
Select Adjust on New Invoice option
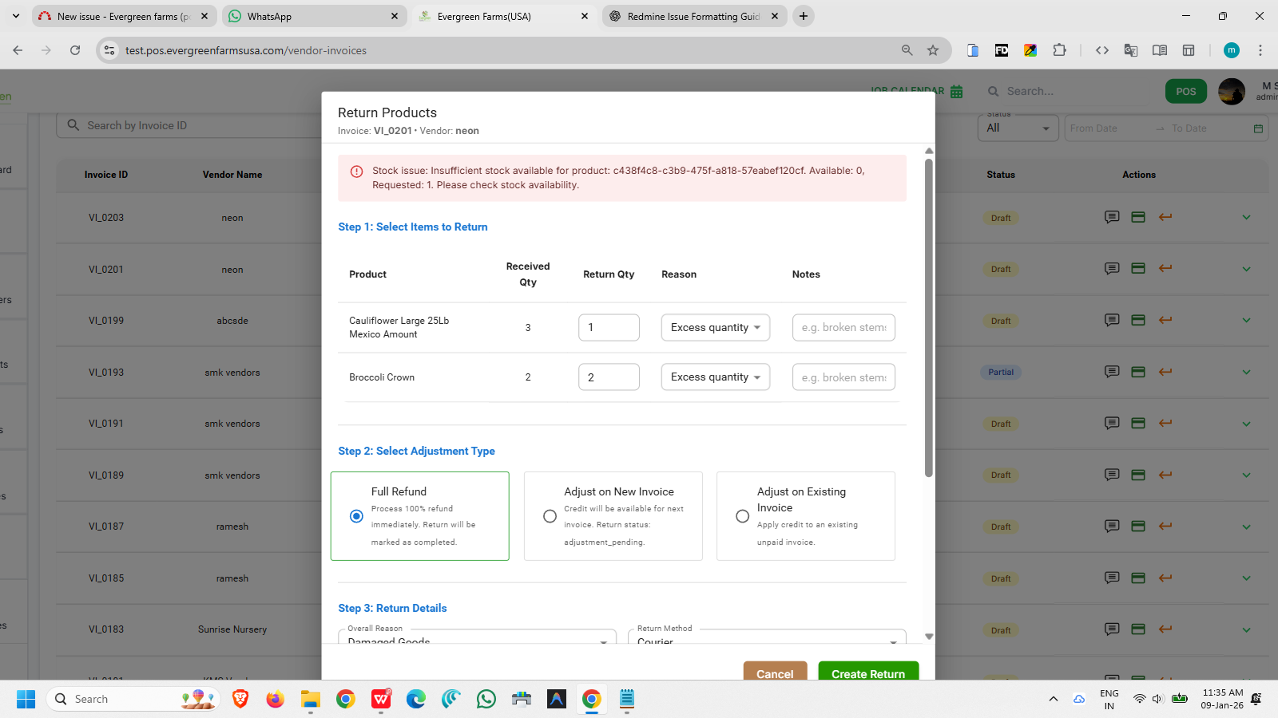pos(550,516)
